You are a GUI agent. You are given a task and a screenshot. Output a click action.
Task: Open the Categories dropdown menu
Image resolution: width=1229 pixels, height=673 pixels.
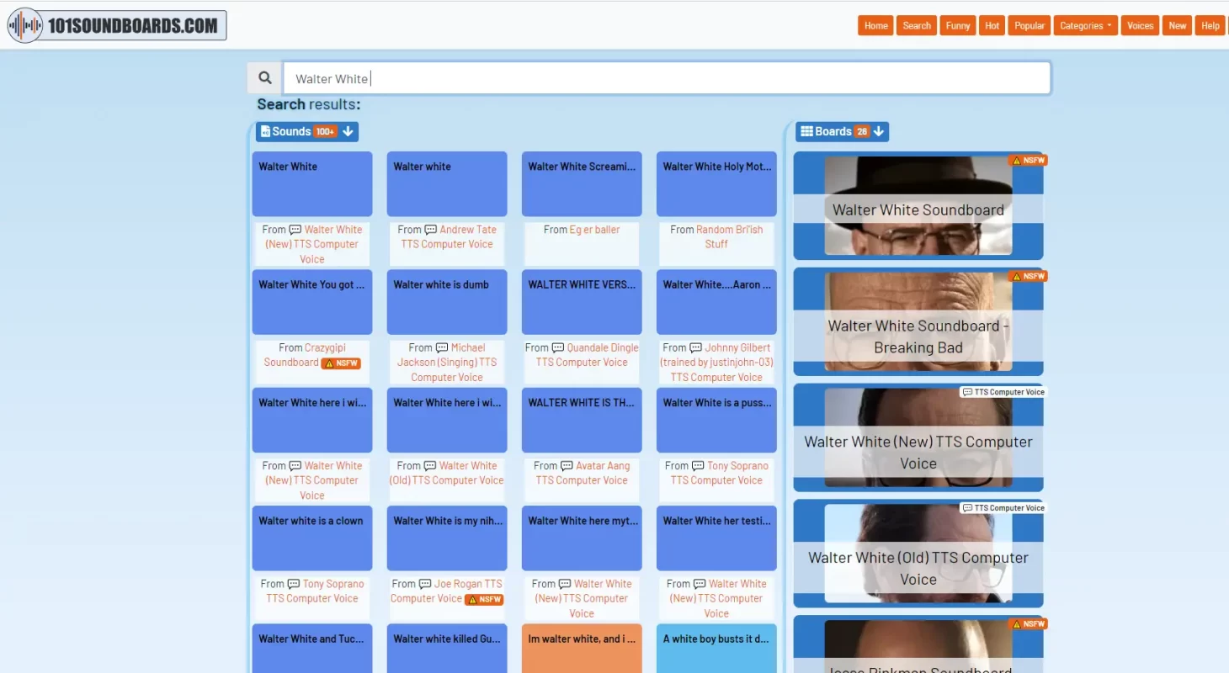pyautogui.click(x=1085, y=25)
